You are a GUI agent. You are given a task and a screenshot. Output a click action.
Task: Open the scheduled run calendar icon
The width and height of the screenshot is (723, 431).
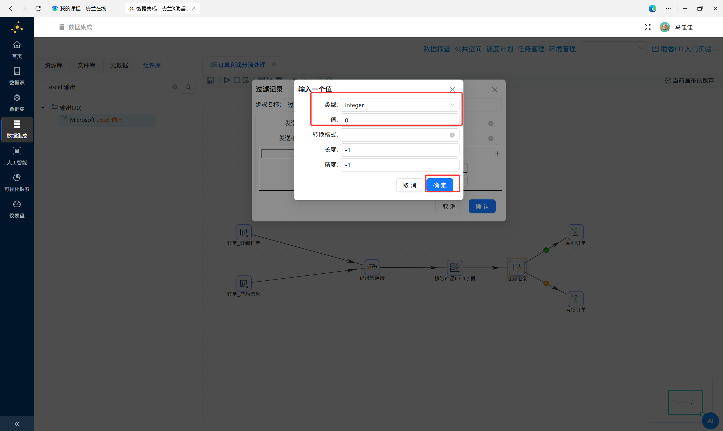[x=246, y=80]
